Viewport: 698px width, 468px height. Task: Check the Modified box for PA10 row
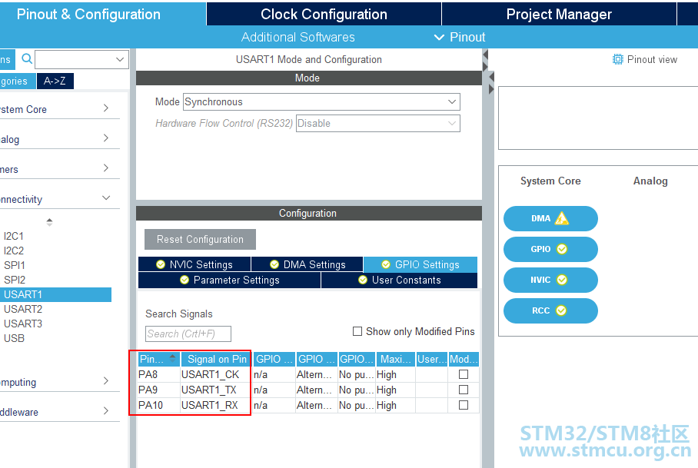pyautogui.click(x=464, y=405)
